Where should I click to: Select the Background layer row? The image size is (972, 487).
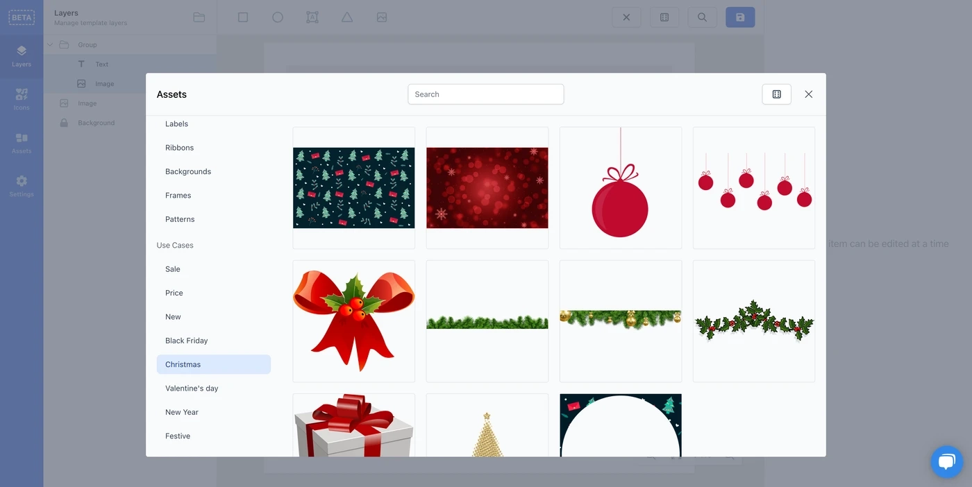pos(130,123)
